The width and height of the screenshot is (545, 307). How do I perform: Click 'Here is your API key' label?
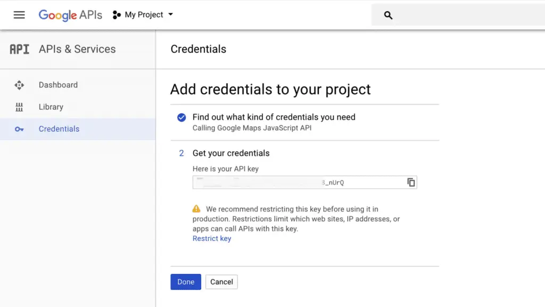pyautogui.click(x=226, y=169)
